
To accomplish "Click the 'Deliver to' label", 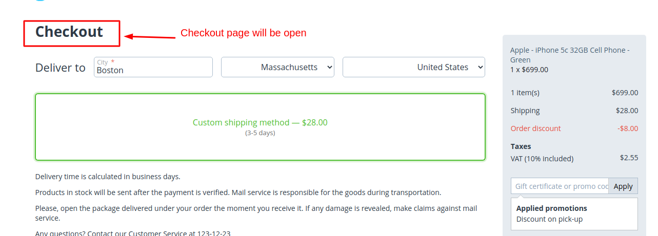I will [61, 68].
